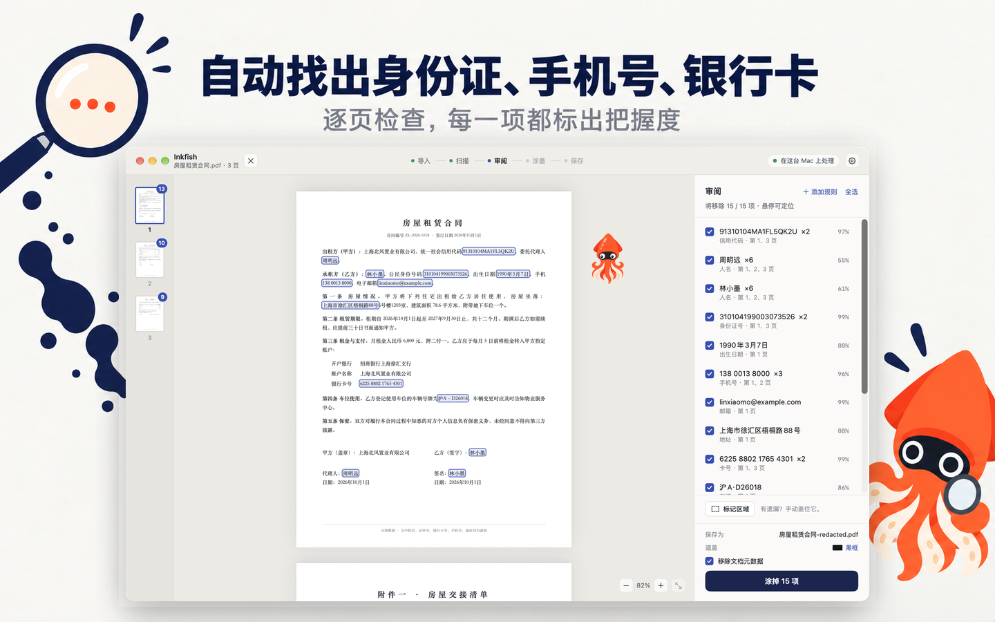Close the open PDF with the X button
The height and width of the screenshot is (622, 995).
251,161
